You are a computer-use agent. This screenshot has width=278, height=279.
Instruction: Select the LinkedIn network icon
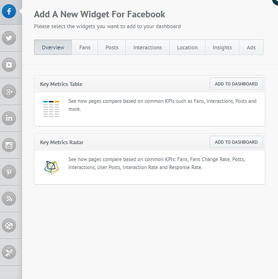pos(9,118)
